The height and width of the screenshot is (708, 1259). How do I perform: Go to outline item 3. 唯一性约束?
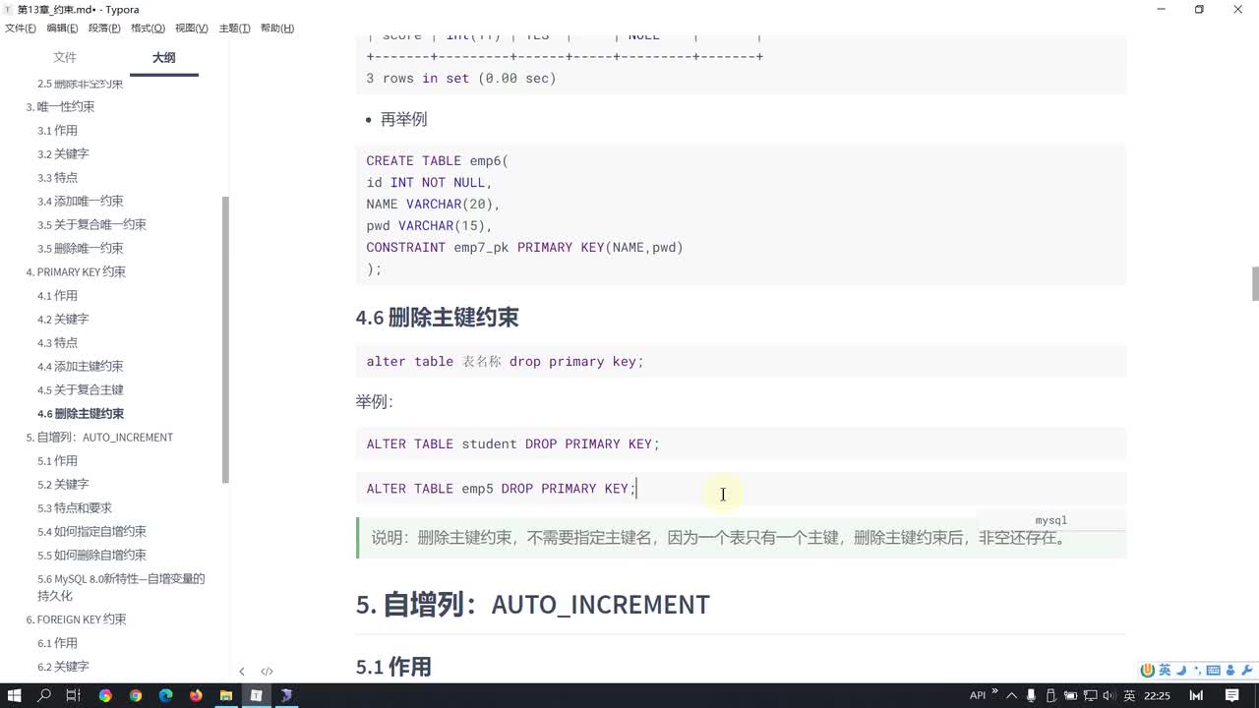pos(60,106)
